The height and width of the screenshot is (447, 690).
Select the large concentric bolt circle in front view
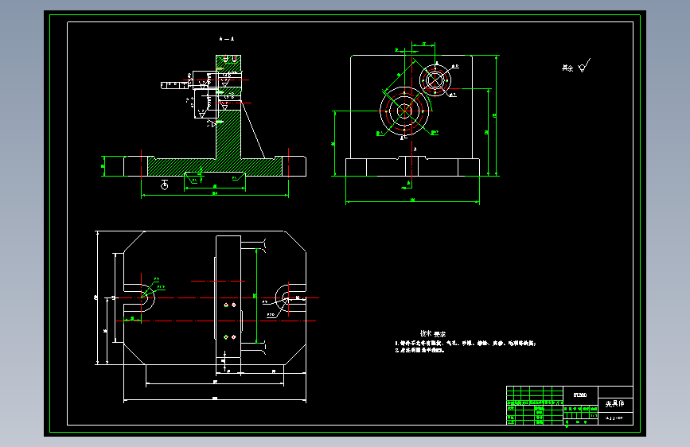404,111
